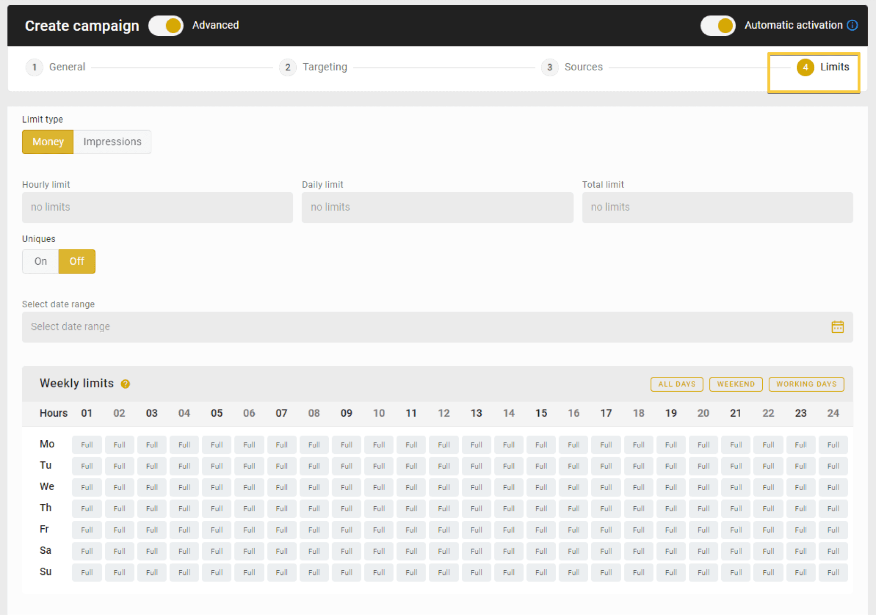Click the WORKING DAYS button

[x=806, y=384]
